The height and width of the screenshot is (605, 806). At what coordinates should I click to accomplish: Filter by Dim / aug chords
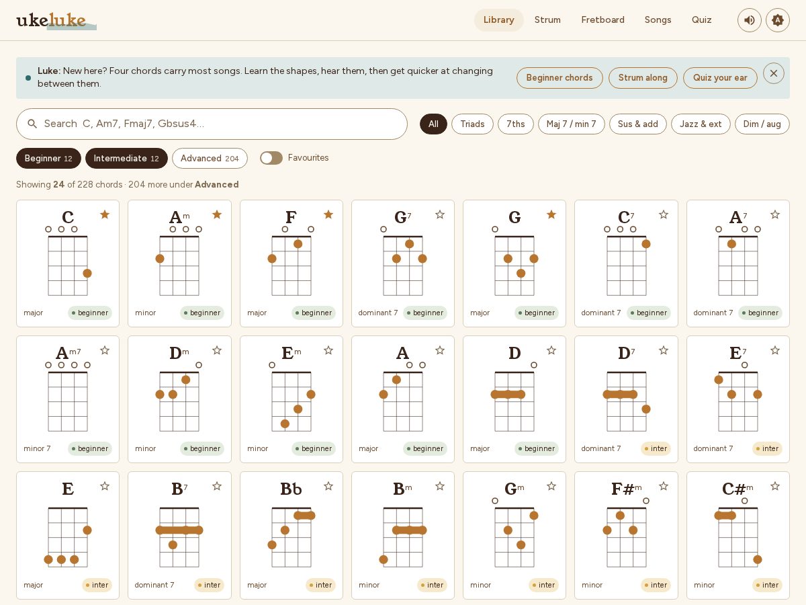pyautogui.click(x=762, y=124)
